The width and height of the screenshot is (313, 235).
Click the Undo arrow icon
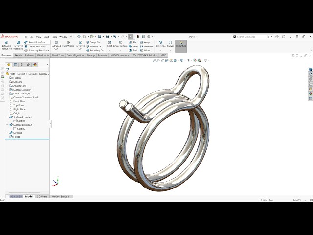click(x=115, y=37)
